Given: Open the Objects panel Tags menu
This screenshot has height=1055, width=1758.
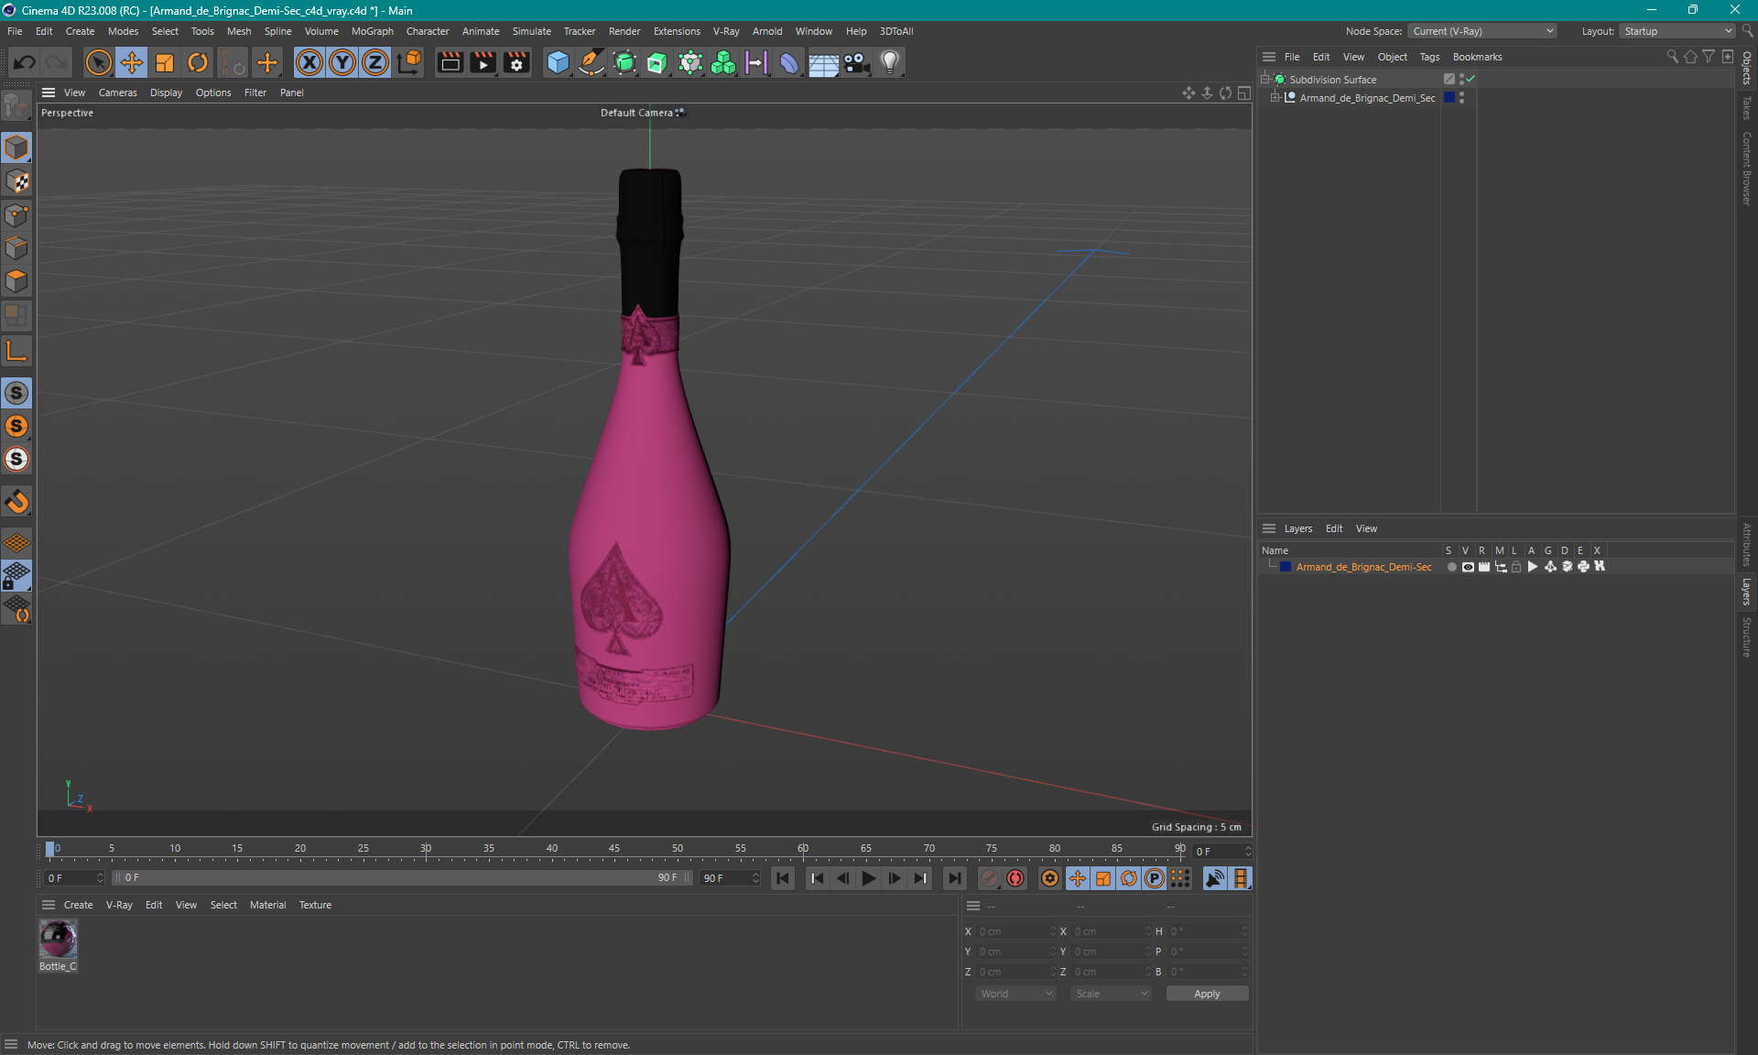Looking at the screenshot, I should point(1429,57).
